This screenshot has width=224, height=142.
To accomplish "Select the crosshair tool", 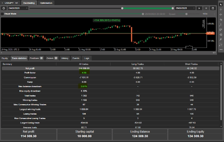I will (x=221, y=10).
